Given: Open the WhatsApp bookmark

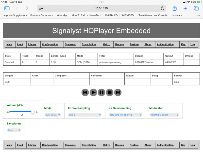Looking at the screenshot, I should tap(62, 15).
